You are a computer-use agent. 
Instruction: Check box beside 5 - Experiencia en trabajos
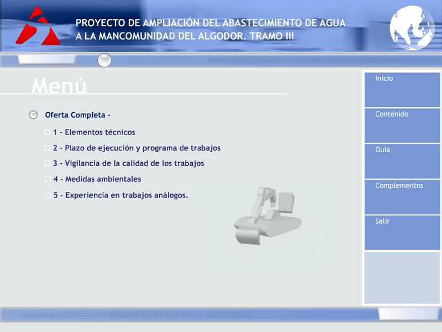pos(48,195)
